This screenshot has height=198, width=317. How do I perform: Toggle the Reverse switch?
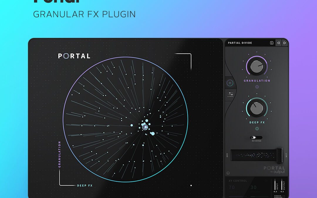pyautogui.click(x=256, y=137)
